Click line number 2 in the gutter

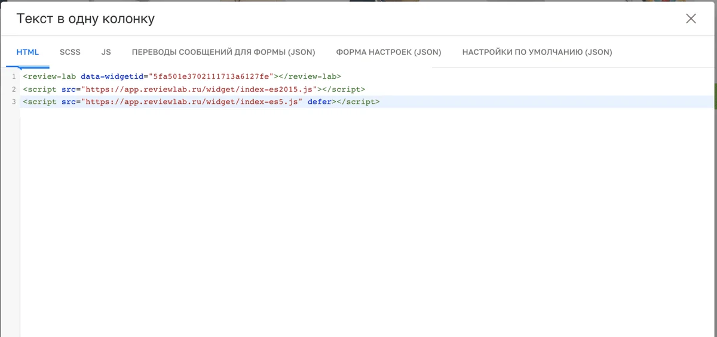click(x=13, y=89)
